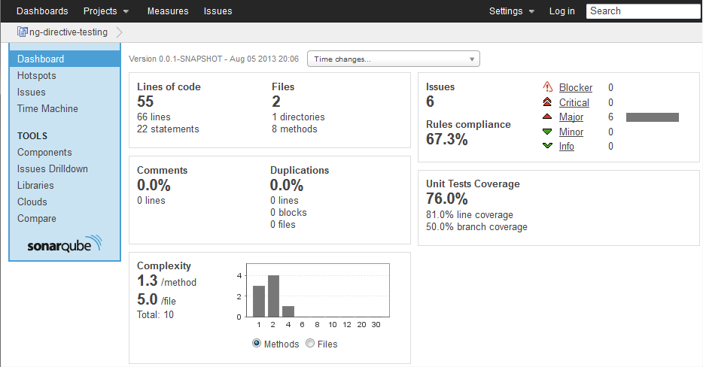Open Time Machine from the sidebar
This screenshot has height=367, width=703.
47,109
